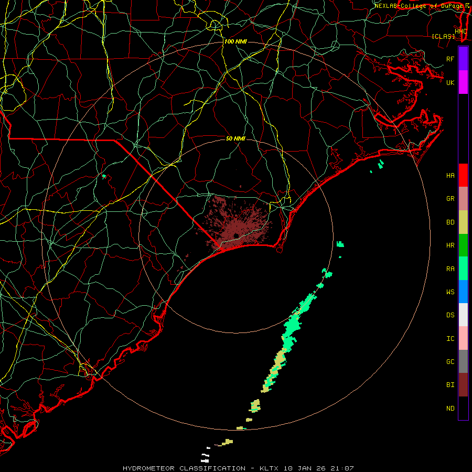Screen dimensions: 472x472
Task: Click the 50 NMI range ring label
Action: [x=235, y=138]
